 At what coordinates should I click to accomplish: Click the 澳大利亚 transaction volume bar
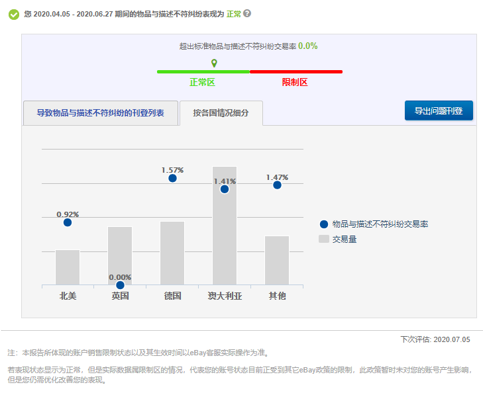click(225, 238)
